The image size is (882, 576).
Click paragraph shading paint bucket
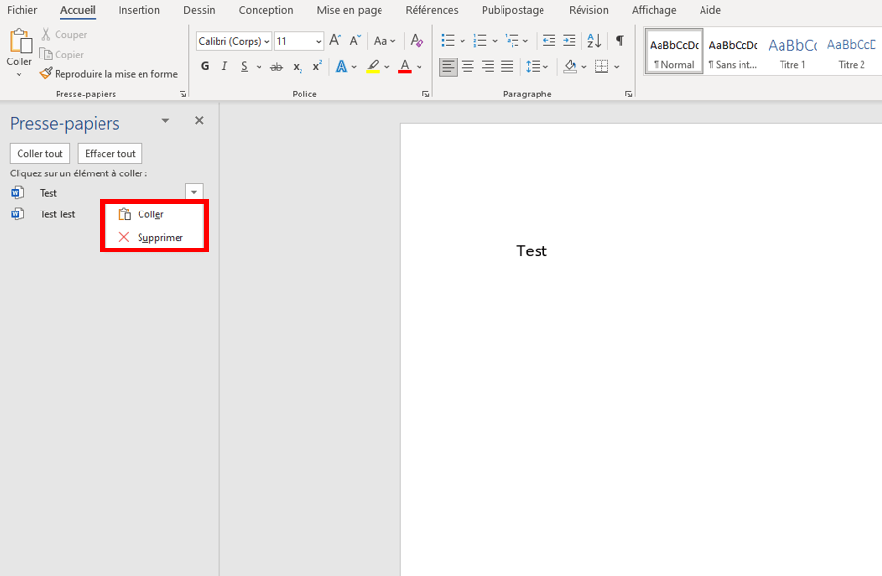(570, 67)
